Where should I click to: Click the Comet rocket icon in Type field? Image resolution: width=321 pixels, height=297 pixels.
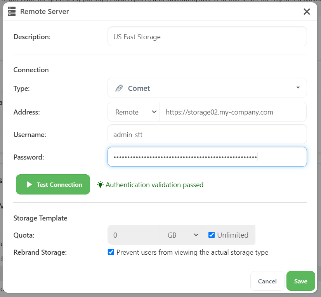pyautogui.click(x=119, y=89)
